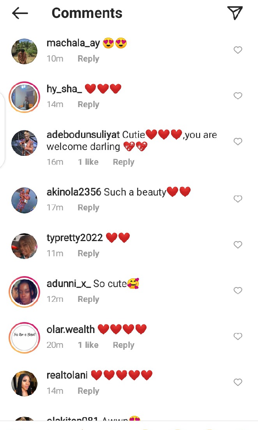
Task: Open the direct share paper-plane icon
Action: [x=235, y=13]
